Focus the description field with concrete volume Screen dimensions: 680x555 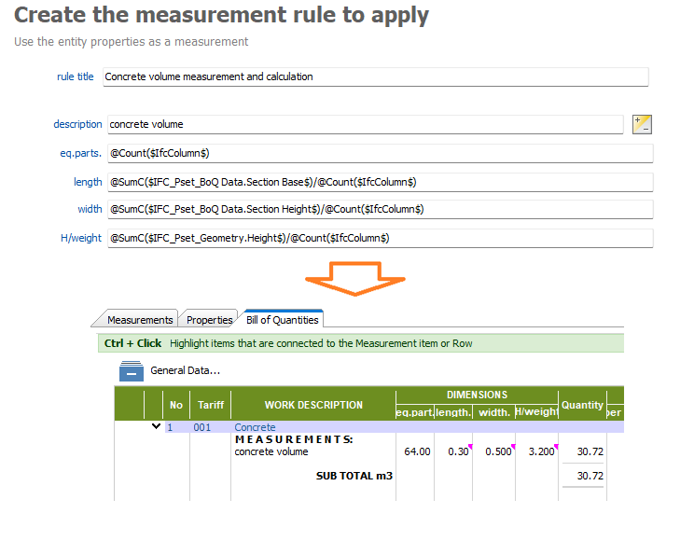364,124
